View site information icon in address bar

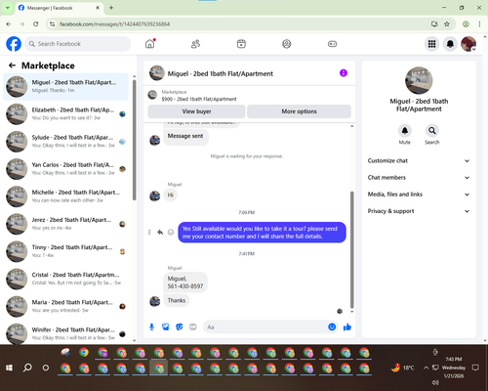click(x=52, y=23)
